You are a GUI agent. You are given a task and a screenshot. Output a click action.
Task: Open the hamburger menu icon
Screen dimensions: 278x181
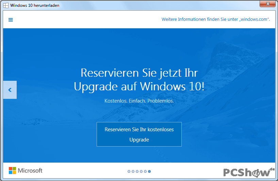point(11,20)
